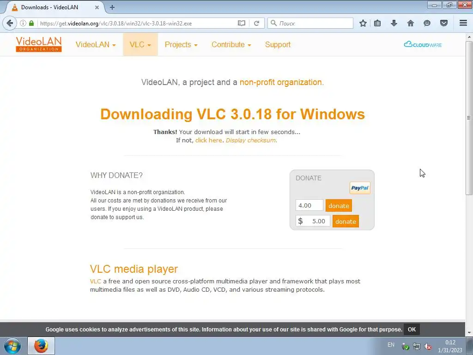This screenshot has width=473, height=355.
Task: Reload the page with the refresh icon
Action: tap(256, 23)
